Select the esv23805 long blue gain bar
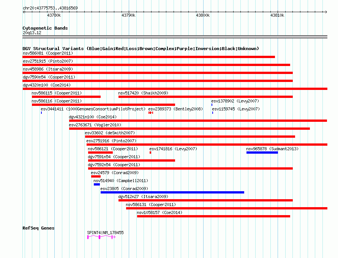 pos(172,192)
